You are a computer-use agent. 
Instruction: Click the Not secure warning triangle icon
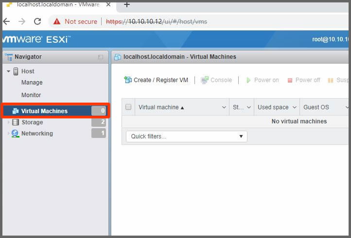57,21
